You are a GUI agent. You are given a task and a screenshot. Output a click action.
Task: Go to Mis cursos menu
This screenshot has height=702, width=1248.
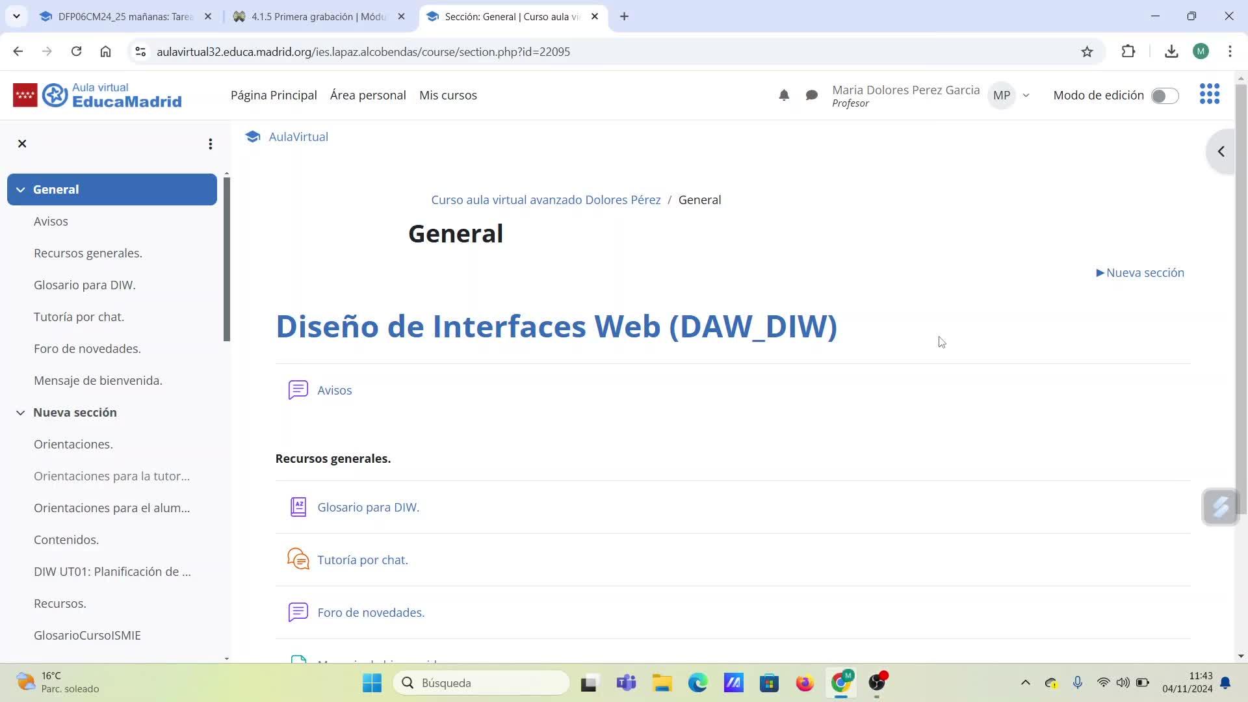coord(448,95)
